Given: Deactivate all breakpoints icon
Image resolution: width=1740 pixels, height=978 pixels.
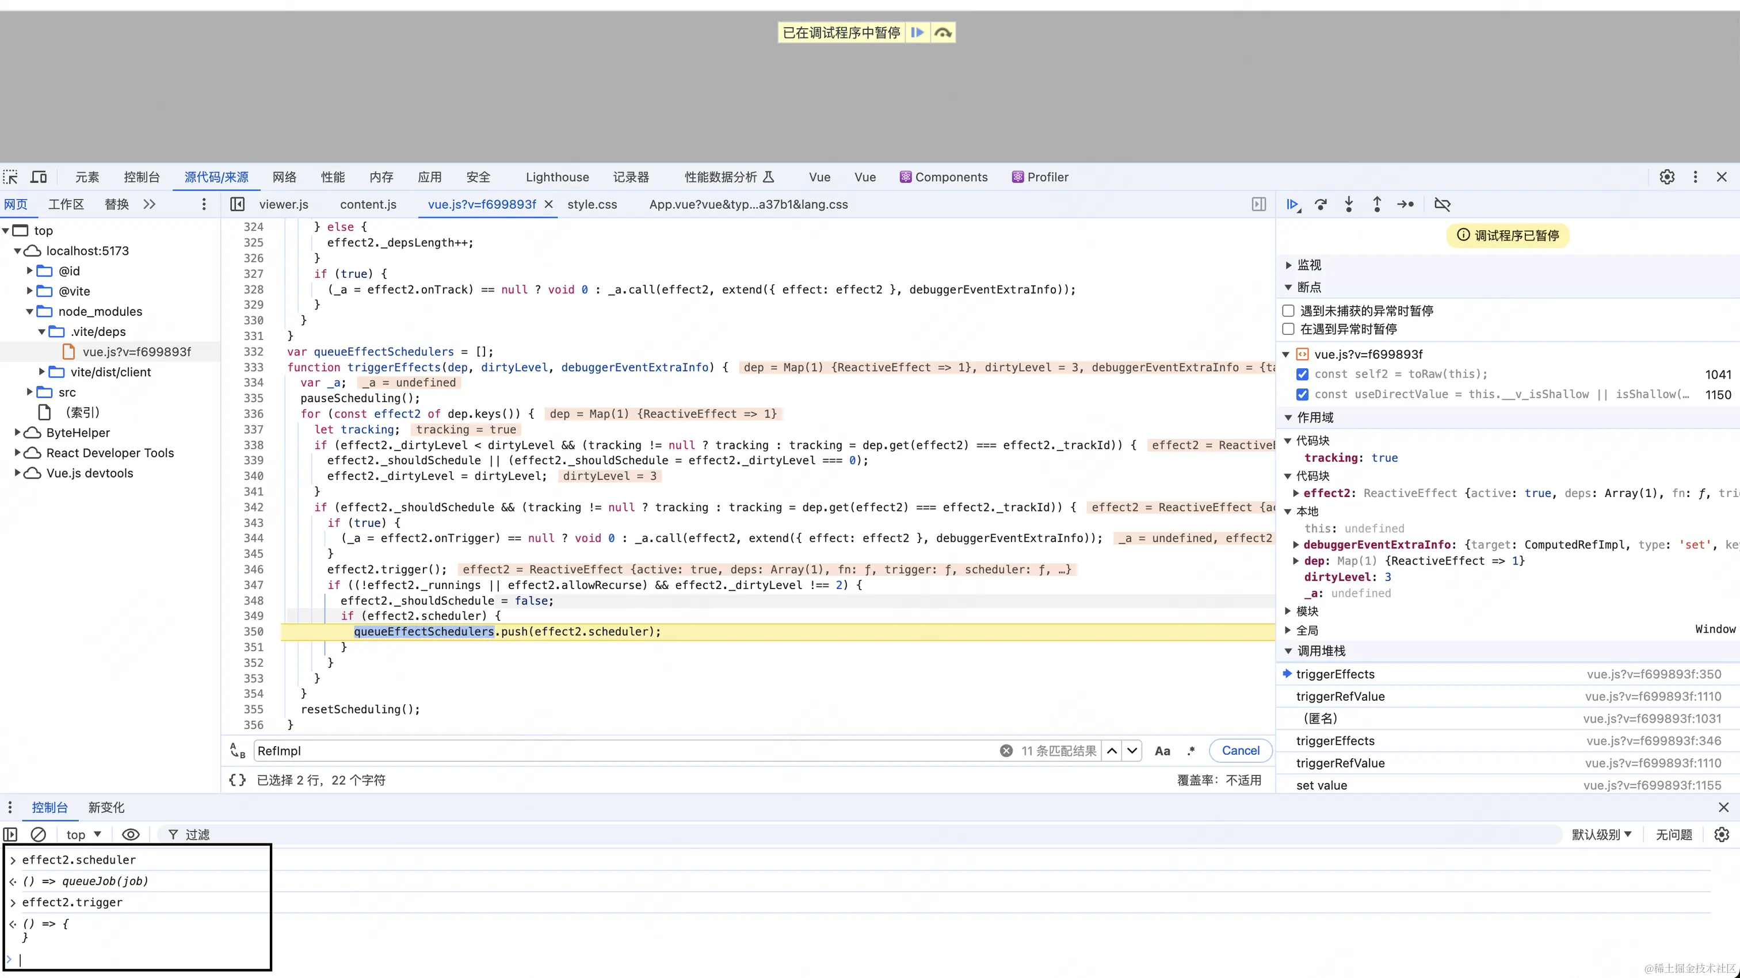Looking at the screenshot, I should coord(1442,205).
